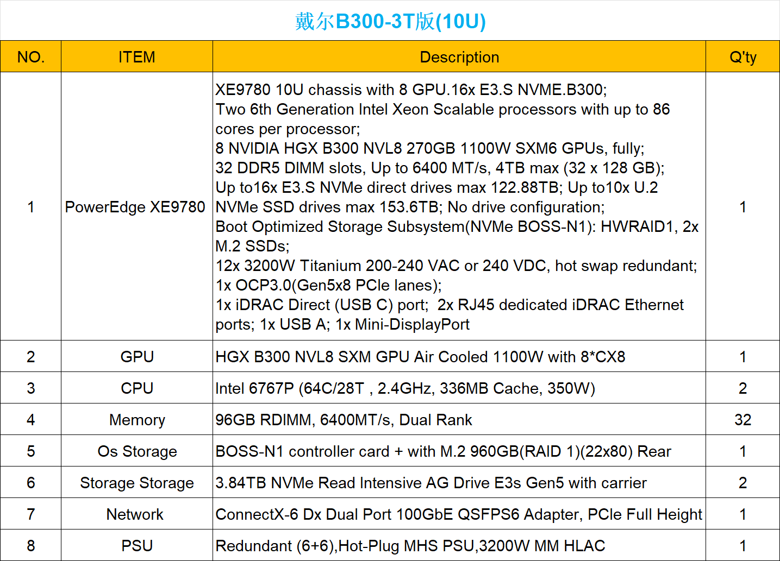
Task: Select the PSU item cell
Action: (x=137, y=545)
